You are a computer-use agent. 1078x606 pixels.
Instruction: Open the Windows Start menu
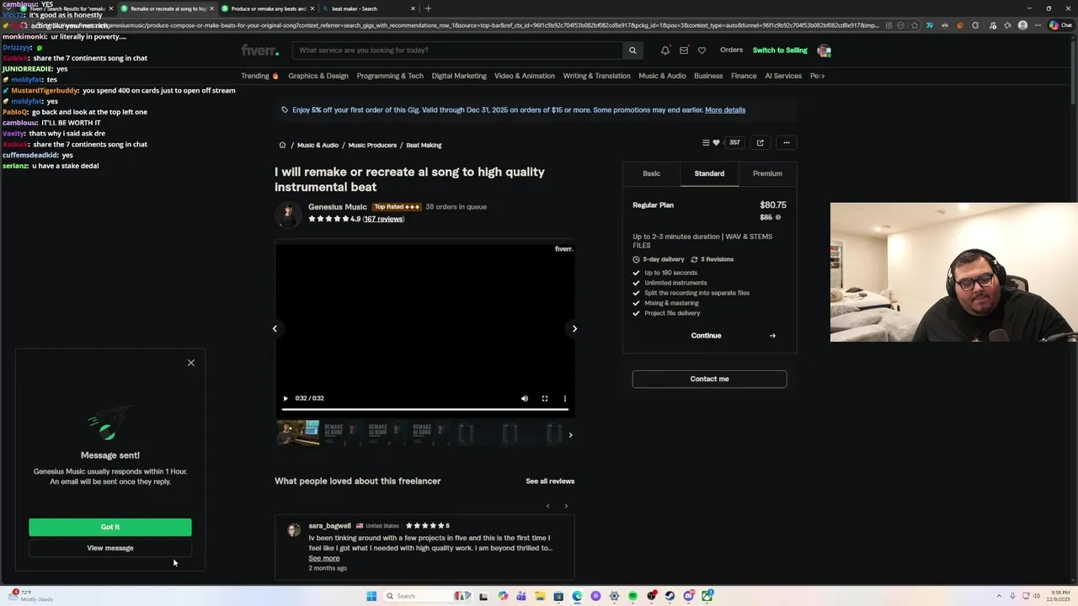pos(371,596)
